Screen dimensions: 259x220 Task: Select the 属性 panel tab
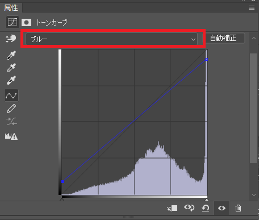click(11, 8)
